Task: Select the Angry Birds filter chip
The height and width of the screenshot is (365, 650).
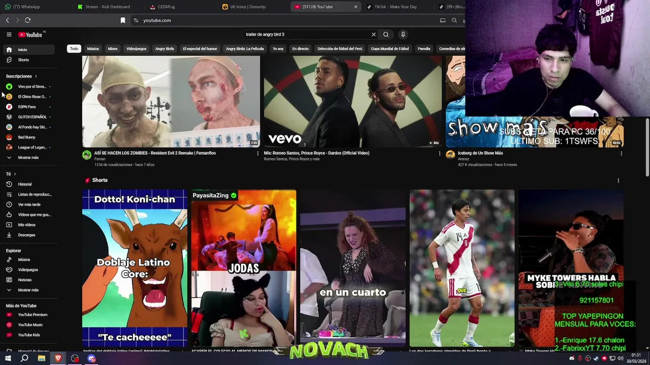Action: point(165,49)
